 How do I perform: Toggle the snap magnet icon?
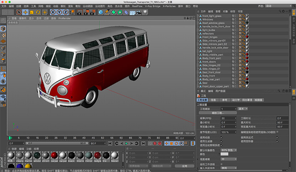[x=3, y=90]
